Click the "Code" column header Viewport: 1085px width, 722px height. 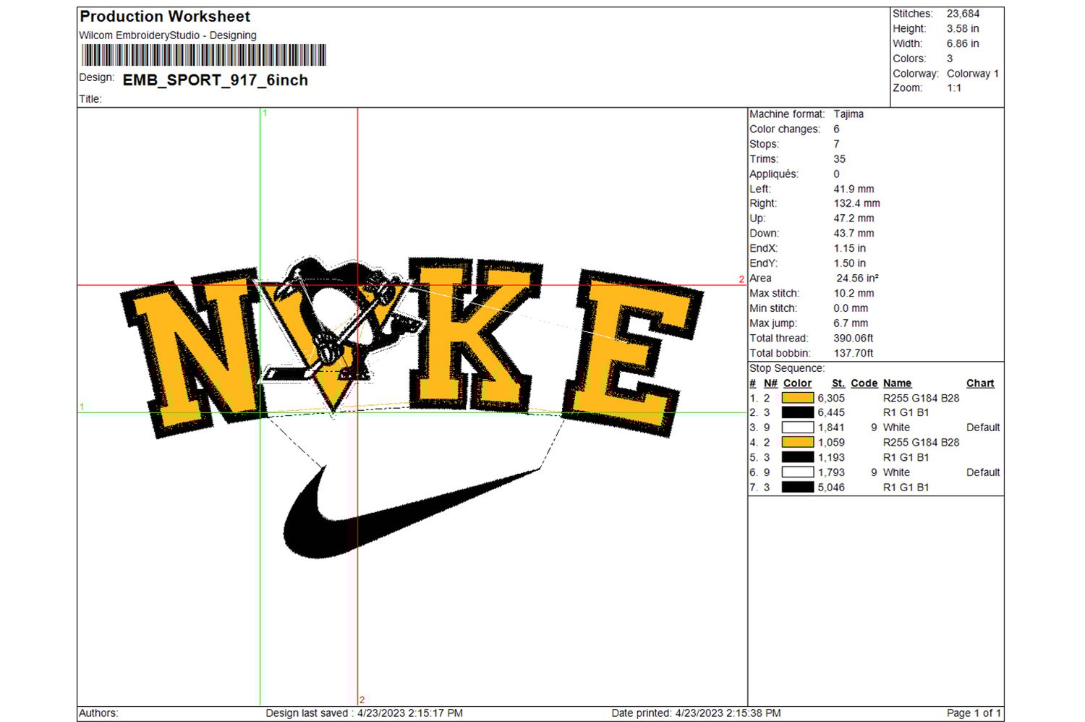point(864,383)
